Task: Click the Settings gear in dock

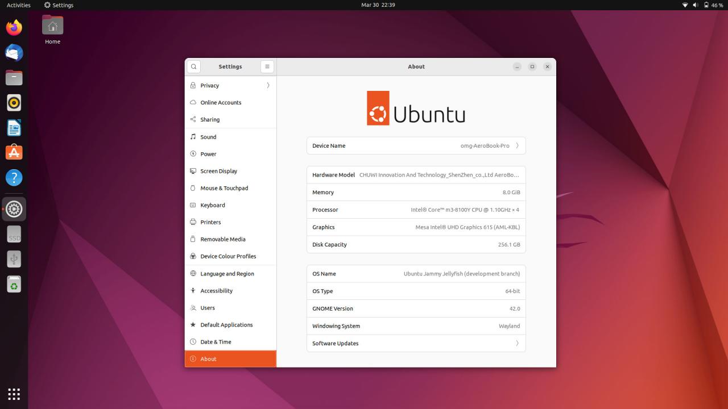Action: (14, 209)
